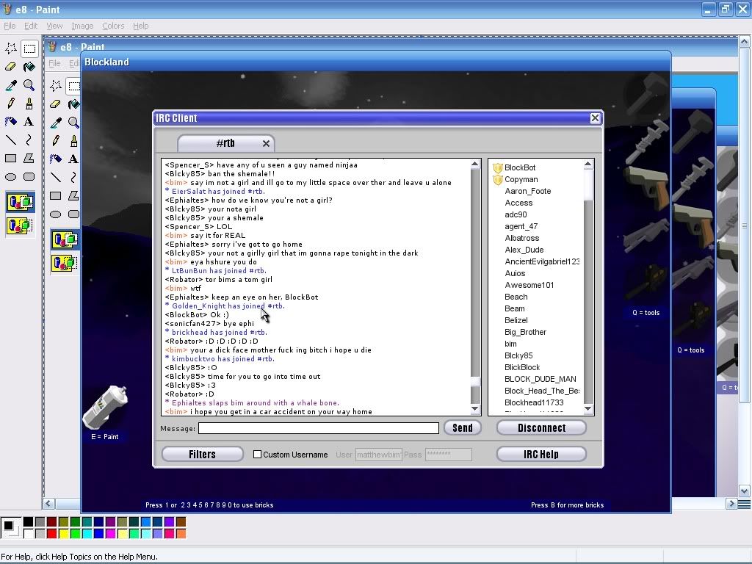Switch to the #rtb channel tab
The height and width of the screenshot is (564, 752).
click(x=225, y=143)
